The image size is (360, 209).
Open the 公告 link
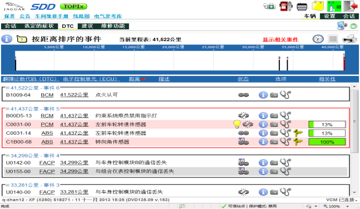tap(25, 16)
